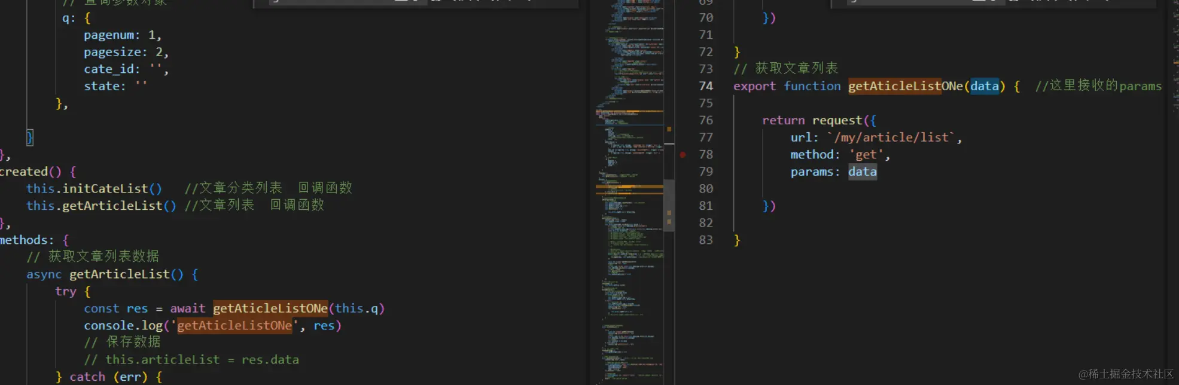Click the 'cate_id' property name
Image resolution: width=1179 pixels, height=385 pixels.
(109, 69)
